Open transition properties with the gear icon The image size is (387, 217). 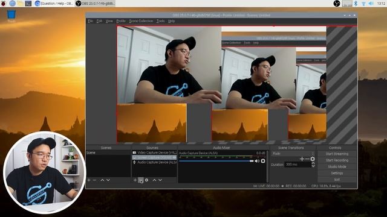(313, 159)
